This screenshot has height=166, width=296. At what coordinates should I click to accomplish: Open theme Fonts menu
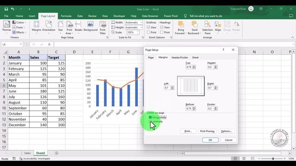[18, 28]
